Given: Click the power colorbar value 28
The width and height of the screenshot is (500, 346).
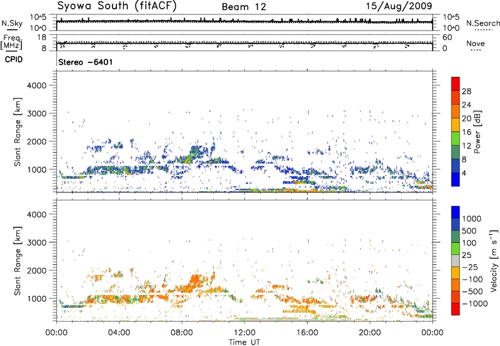Looking at the screenshot, I should [466, 91].
